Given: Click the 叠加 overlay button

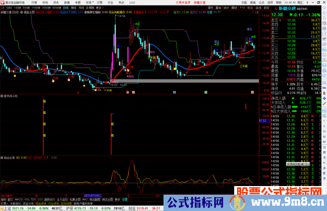Looking at the screenshot, I should (218, 8).
